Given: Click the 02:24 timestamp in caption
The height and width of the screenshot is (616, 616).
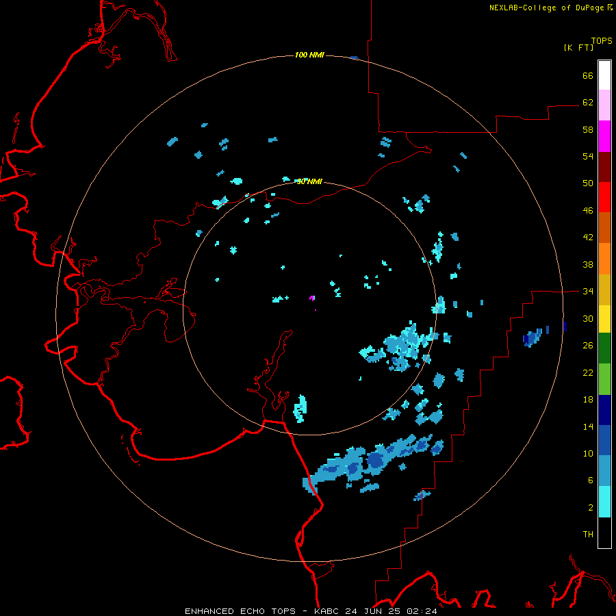Looking at the screenshot, I should 422,611.
